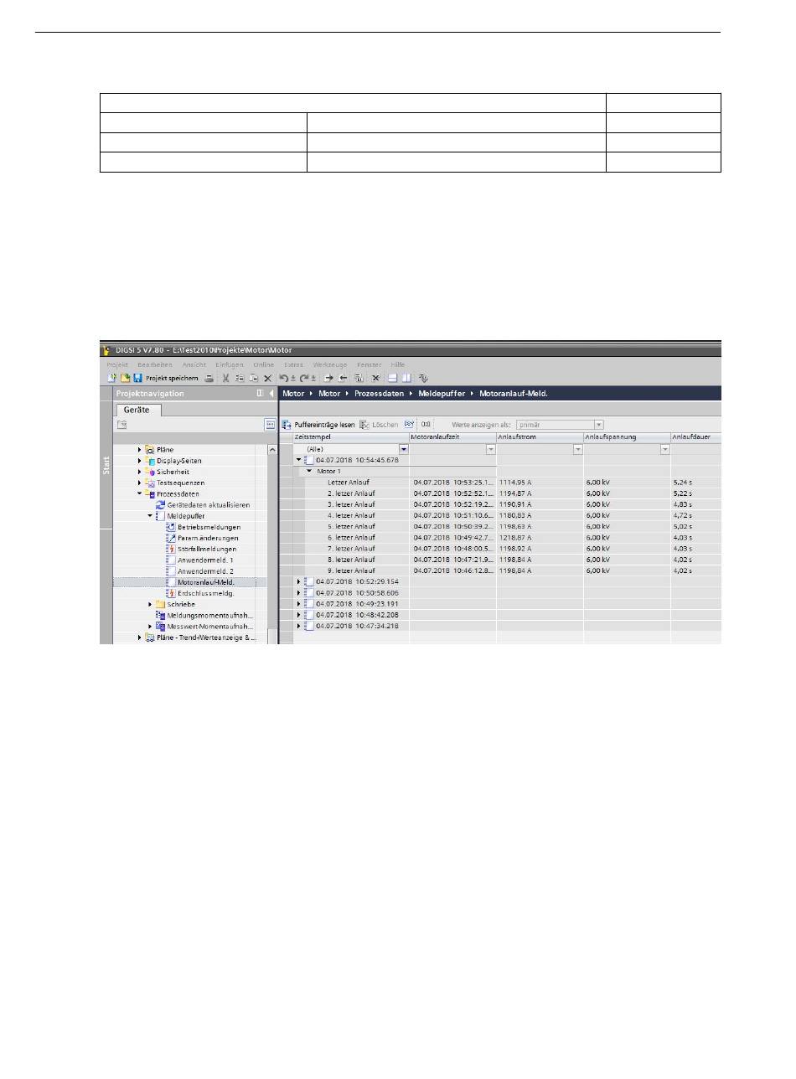Open the Hilfe menu
Image resolution: width=796 pixels, height=1079 pixels.
tap(398, 365)
